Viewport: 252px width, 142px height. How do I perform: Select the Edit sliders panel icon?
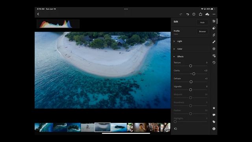click(x=214, y=21)
